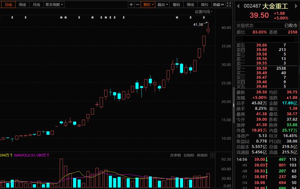Select the 卖四 price 39.60

pos(262,50)
